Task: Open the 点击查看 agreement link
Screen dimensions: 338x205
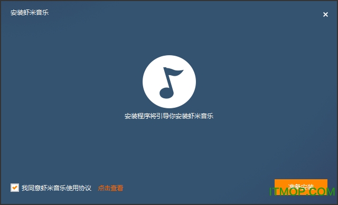Action: click(x=110, y=188)
